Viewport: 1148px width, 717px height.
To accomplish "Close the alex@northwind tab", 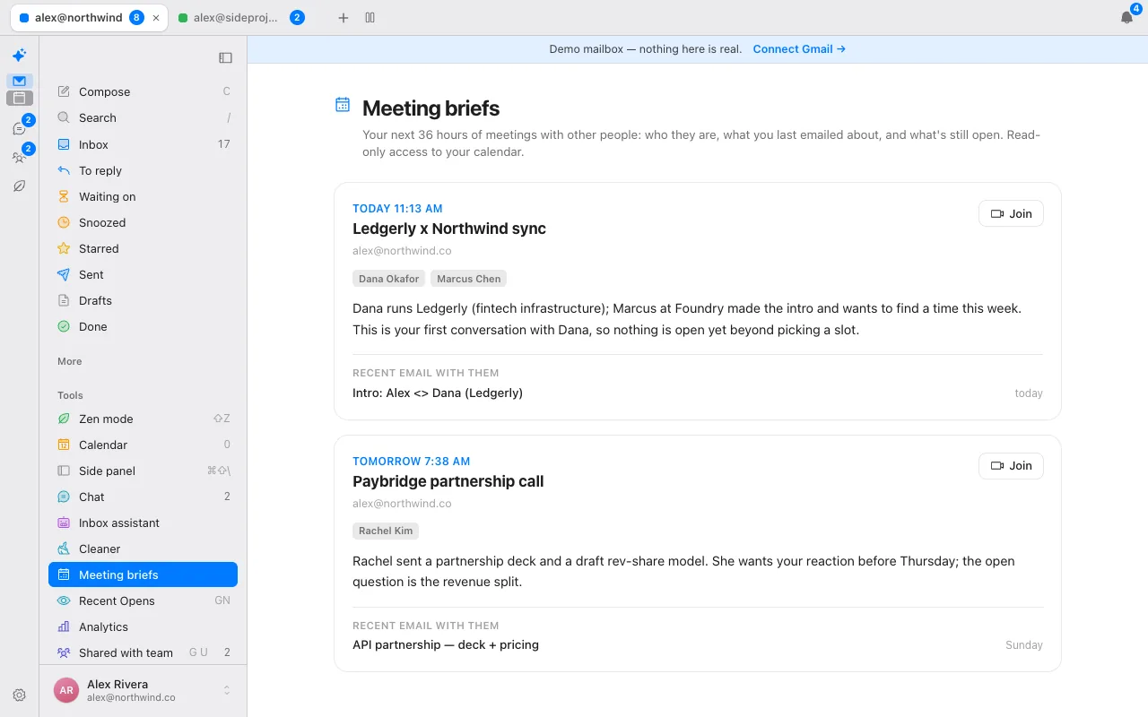I will [x=157, y=18].
